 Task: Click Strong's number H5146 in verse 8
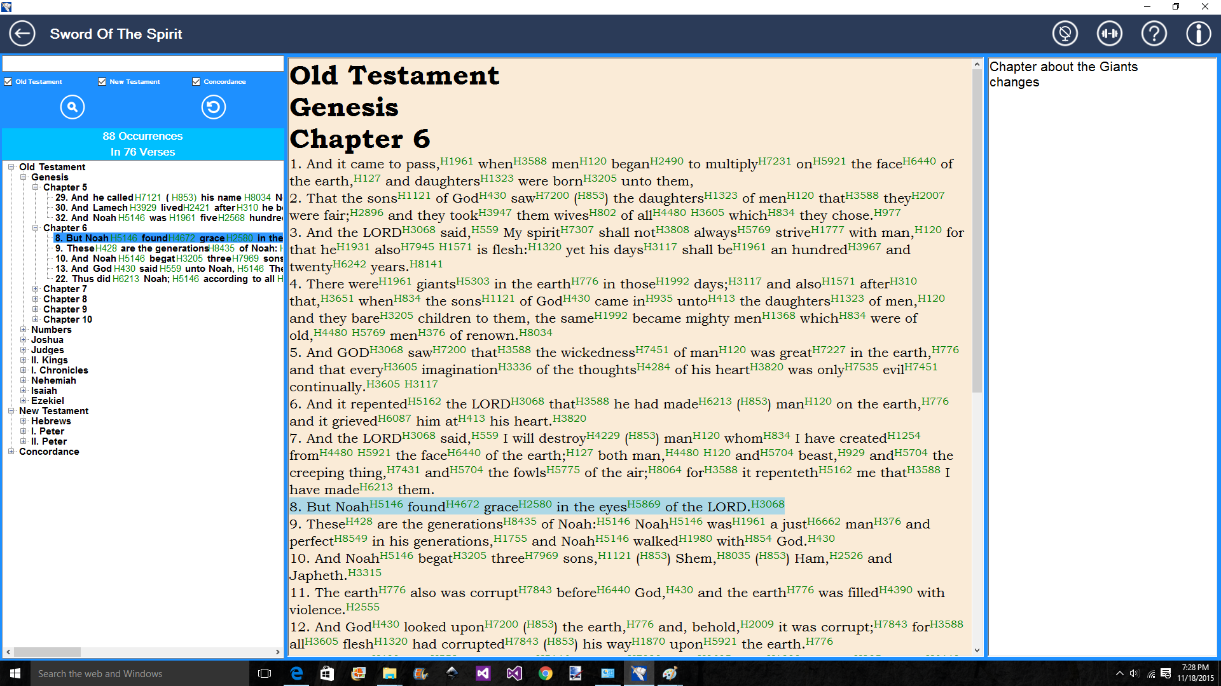click(386, 504)
